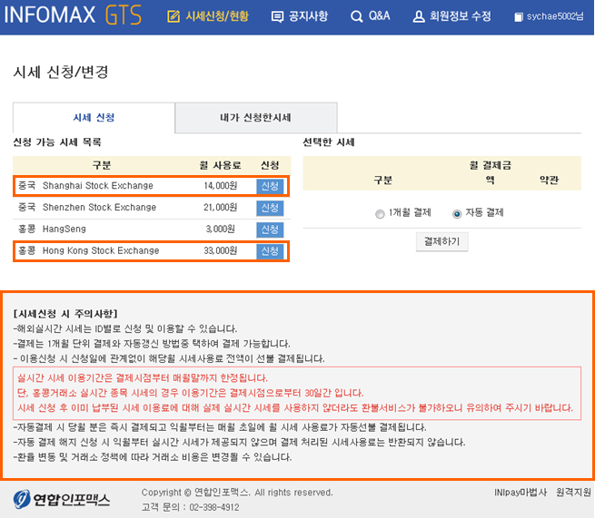The height and width of the screenshot is (518, 595).
Task: Click the HangSeng row text
Action: [x=64, y=229]
